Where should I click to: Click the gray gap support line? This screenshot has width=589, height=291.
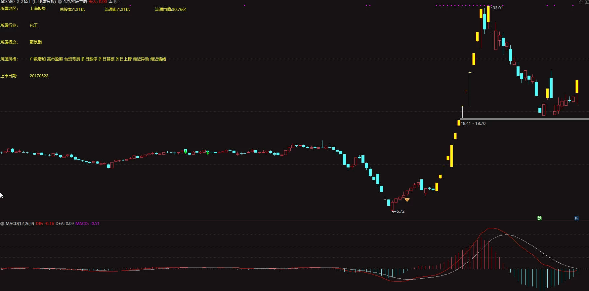click(x=525, y=119)
